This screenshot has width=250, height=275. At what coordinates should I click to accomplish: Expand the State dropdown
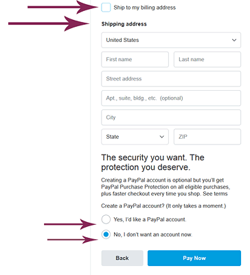tap(135, 137)
